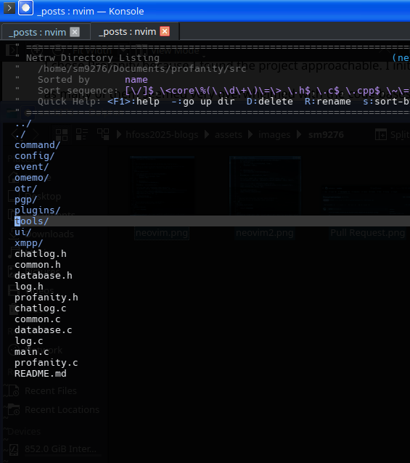Open the command/ directory

[x=38, y=145]
